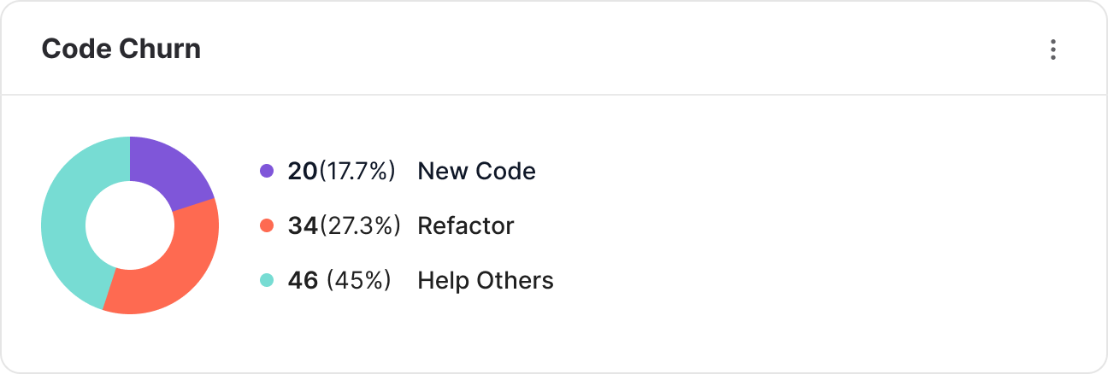Click the 27.3% percentage text

(x=360, y=226)
